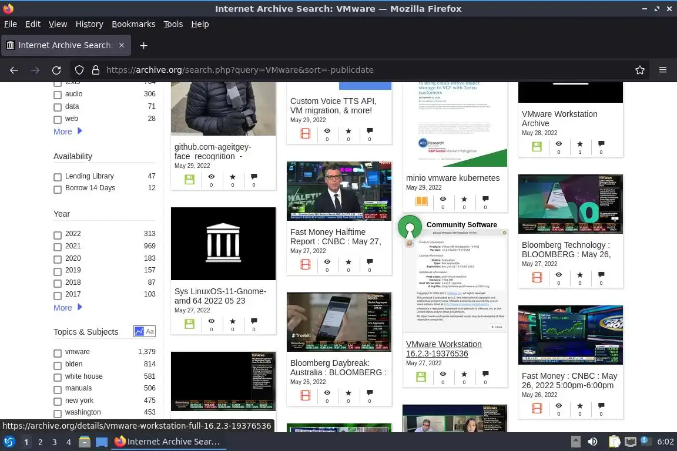This screenshot has height=451, width=677.
Task: Click the software icon on VMware Workstation Archive card
Action: (x=537, y=146)
